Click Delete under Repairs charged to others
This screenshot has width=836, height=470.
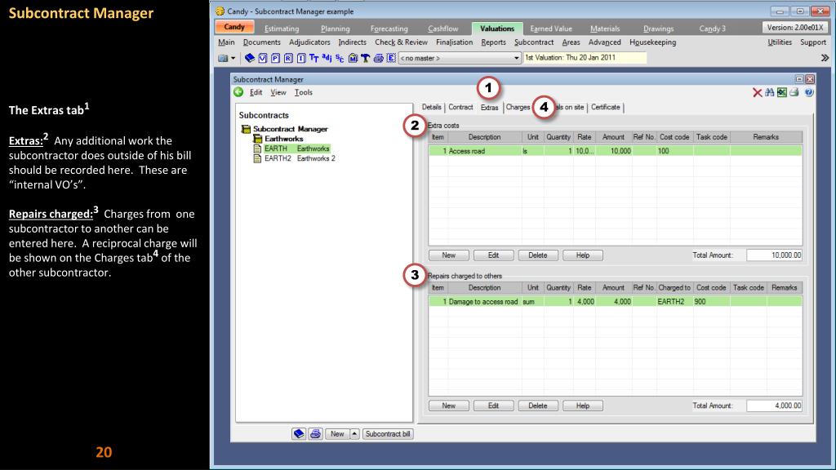point(538,406)
